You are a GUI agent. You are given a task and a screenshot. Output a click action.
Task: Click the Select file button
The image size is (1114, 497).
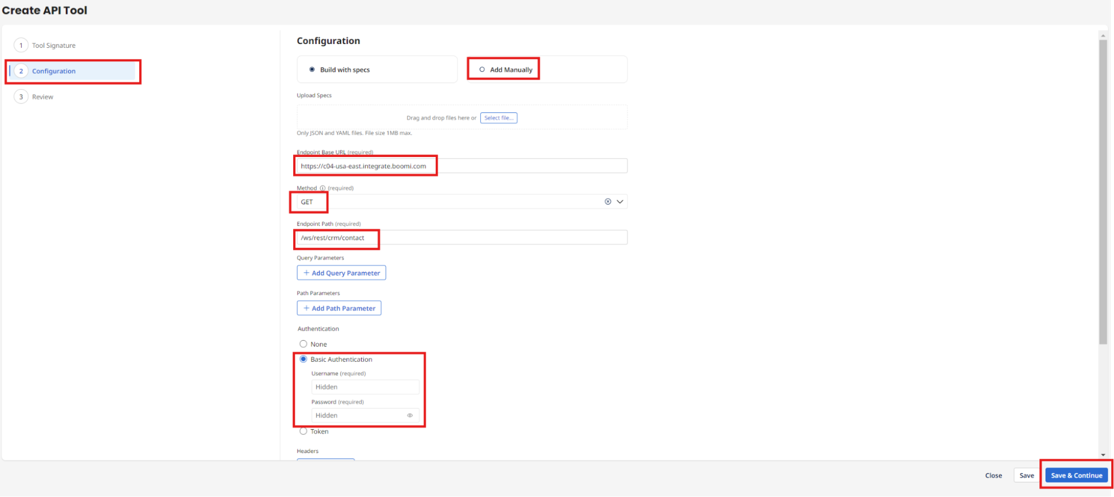499,118
